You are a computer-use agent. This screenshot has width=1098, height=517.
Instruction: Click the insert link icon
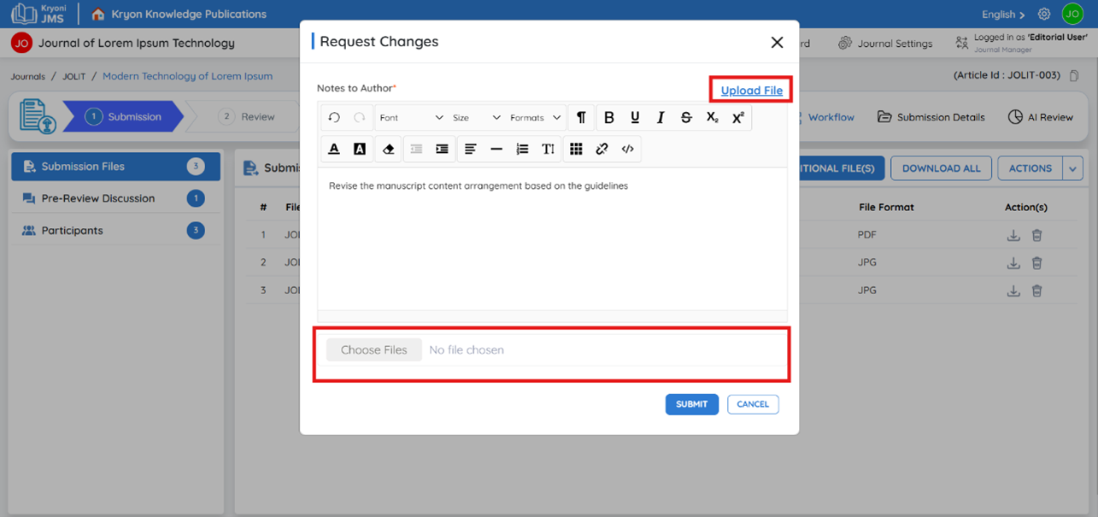602,149
